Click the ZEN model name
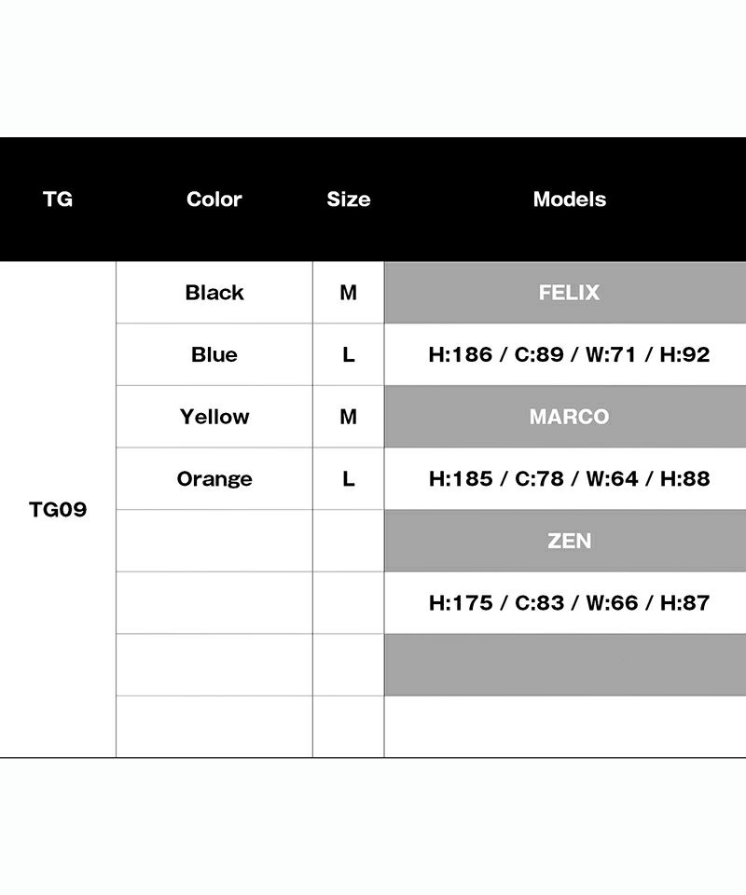Viewport: 746px width, 895px height. pos(569,541)
